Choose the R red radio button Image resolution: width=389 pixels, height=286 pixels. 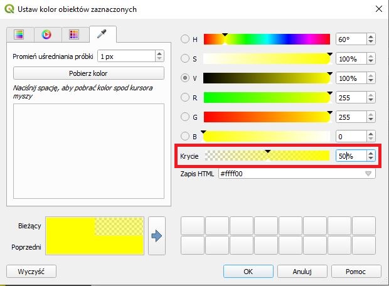point(185,97)
